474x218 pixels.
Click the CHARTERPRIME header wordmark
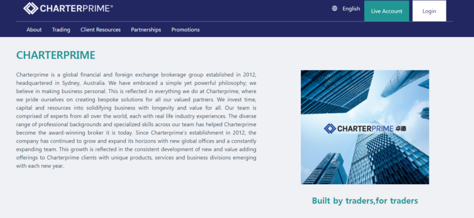(76, 8)
